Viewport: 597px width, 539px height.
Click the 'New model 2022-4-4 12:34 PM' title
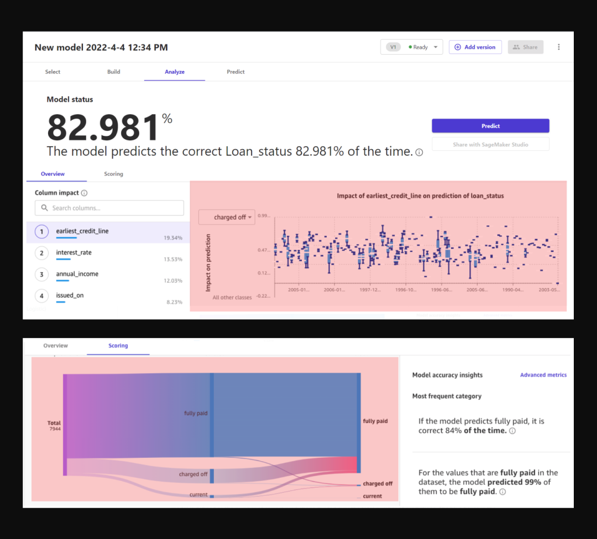pyautogui.click(x=101, y=47)
